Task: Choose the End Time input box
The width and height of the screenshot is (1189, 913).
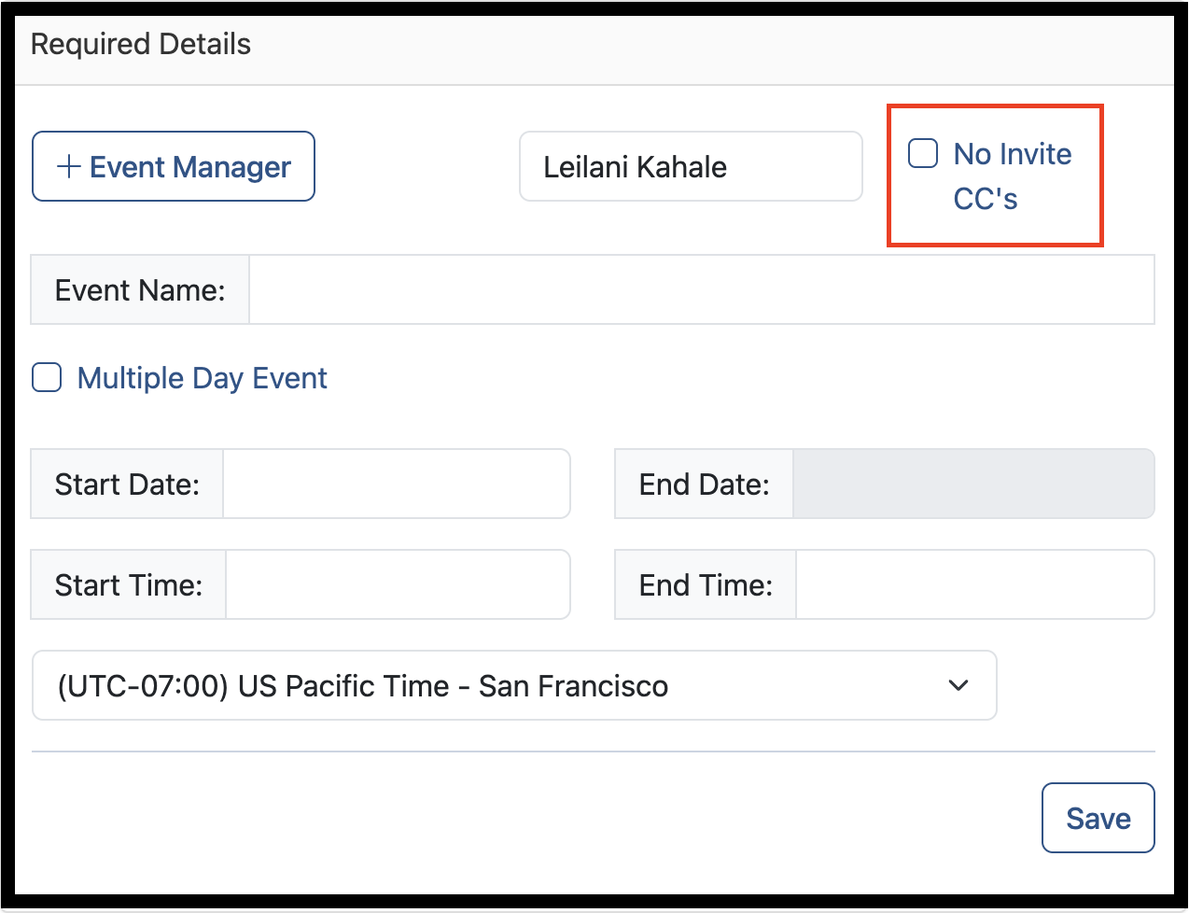Action: [975, 584]
